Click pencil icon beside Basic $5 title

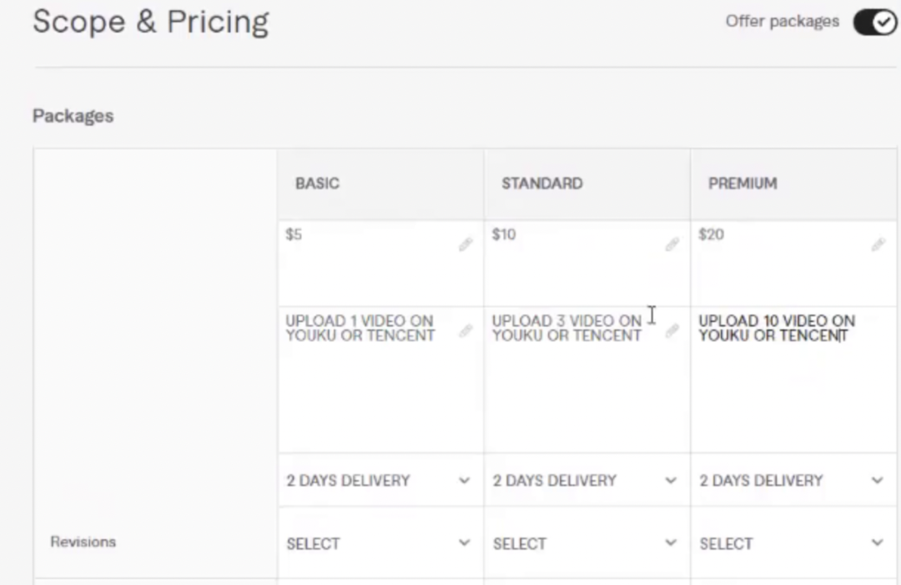(466, 245)
